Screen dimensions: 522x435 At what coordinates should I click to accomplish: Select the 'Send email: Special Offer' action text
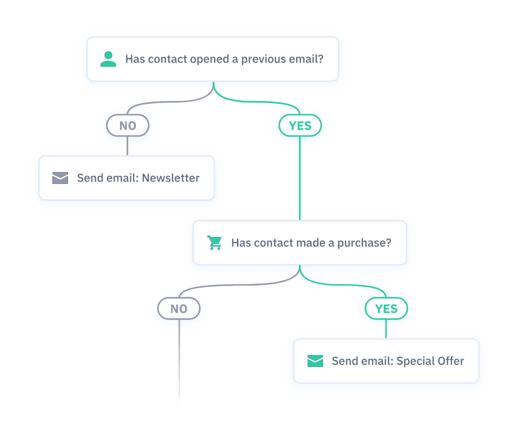point(398,361)
